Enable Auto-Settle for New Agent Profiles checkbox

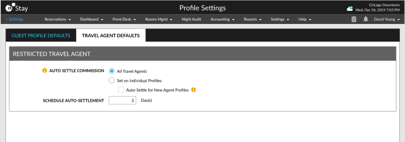coord(121,90)
